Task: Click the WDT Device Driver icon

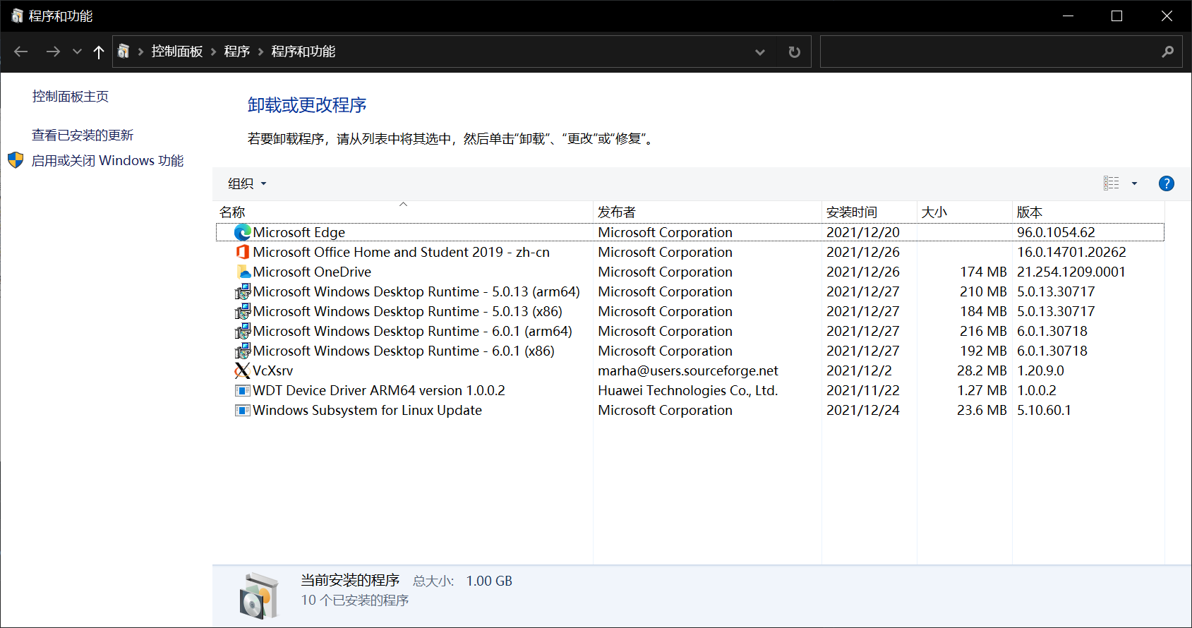Action: [x=243, y=390]
